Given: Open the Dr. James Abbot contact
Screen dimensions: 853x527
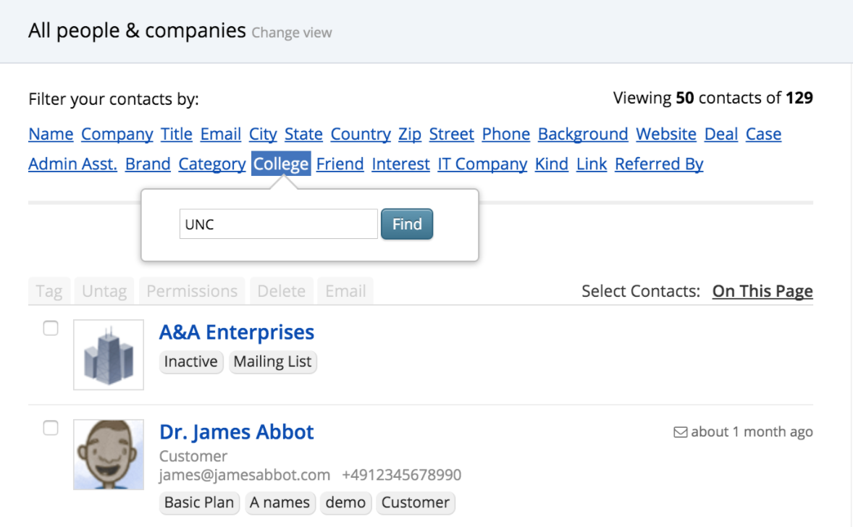Looking at the screenshot, I should click(x=237, y=432).
